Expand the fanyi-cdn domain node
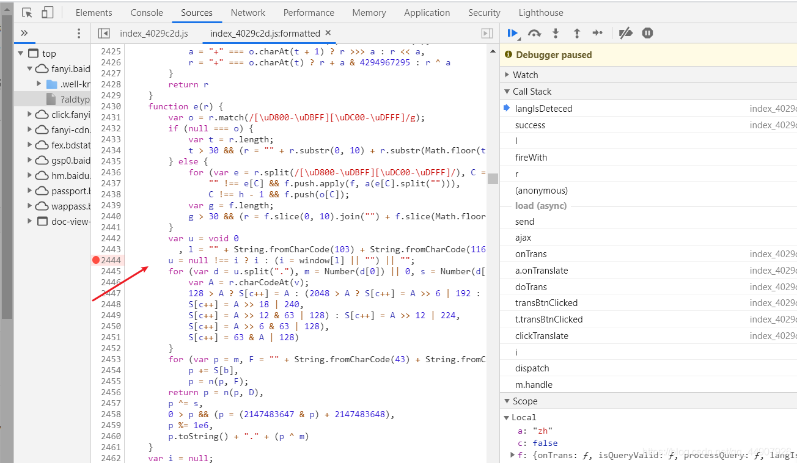Image resolution: width=797 pixels, height=463 pixels. tap(29, 129)
